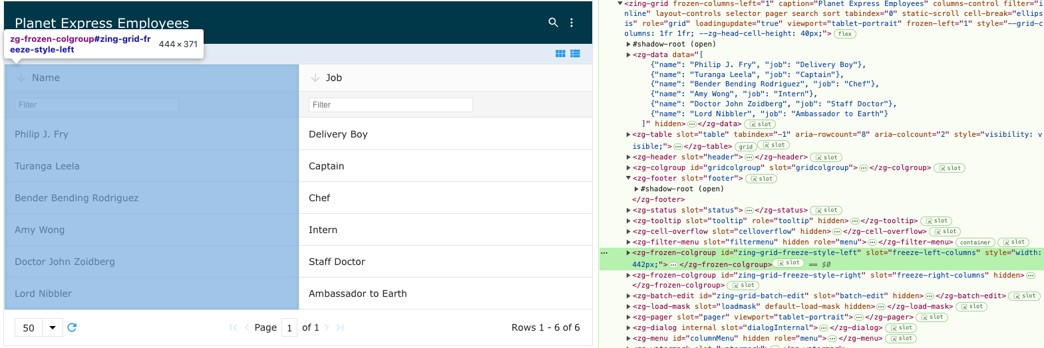Expand the collapsed content ellipsis in zg-header
Screen dimensions: 1044x348
click(749, 157)
